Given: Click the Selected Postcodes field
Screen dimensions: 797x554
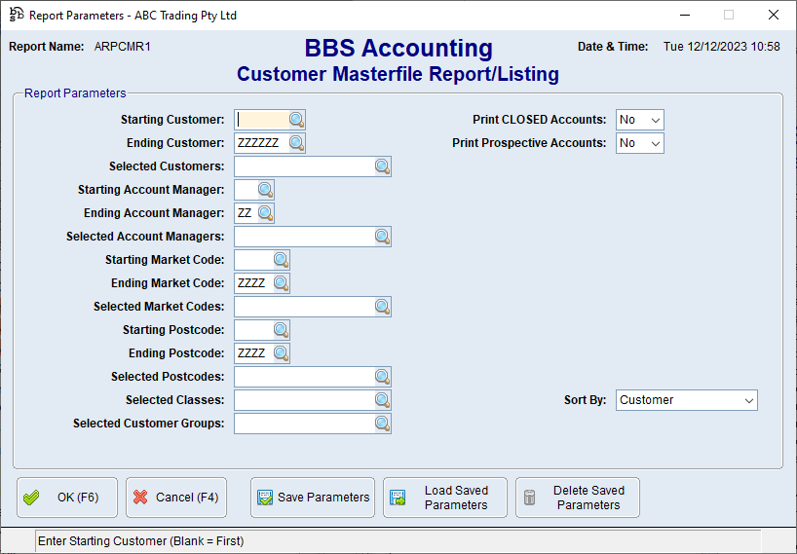Looking at the screenshot, I should coord(305,377).
